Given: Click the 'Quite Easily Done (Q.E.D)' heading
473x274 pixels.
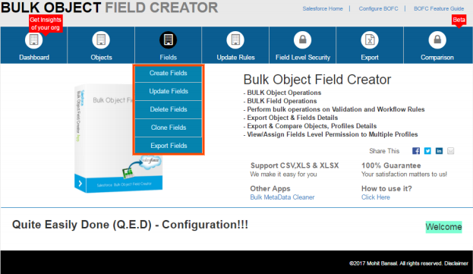Looking at the screenshot, I should pos(130,225).
